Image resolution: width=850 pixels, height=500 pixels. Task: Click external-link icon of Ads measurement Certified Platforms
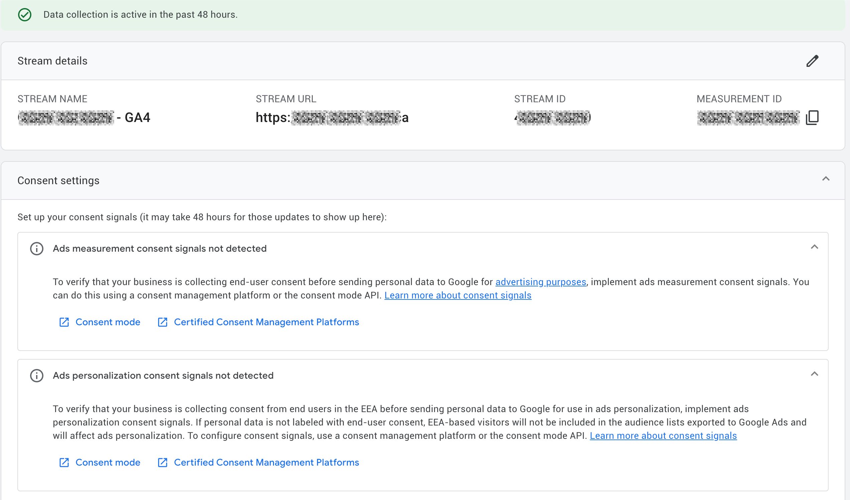click(x=163, y=322)
